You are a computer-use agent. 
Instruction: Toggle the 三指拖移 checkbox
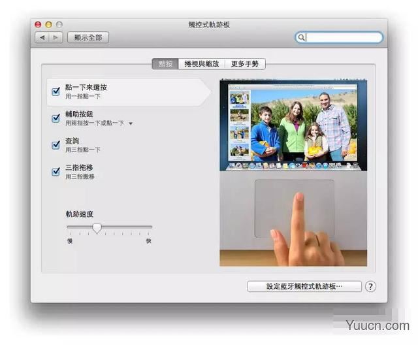[56, 171]
